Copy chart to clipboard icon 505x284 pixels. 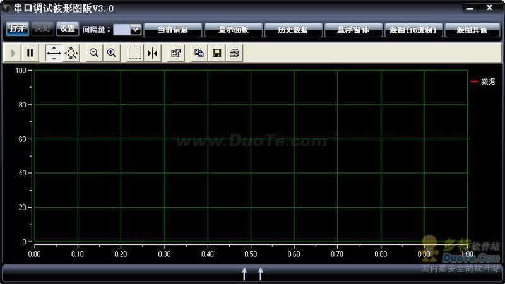click(199, 54)
